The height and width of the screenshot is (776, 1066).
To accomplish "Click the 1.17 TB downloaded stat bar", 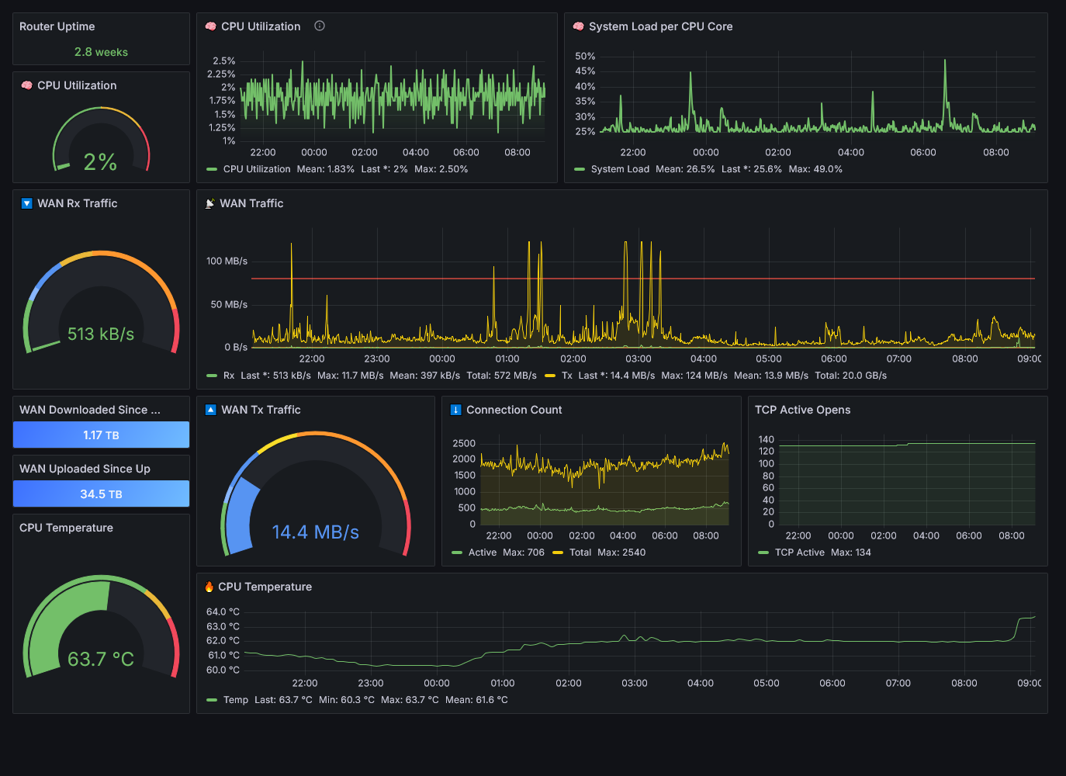I will coord(101,435).
